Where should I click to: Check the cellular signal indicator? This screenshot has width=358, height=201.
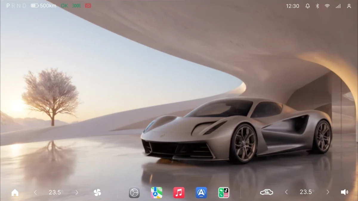click(338, 6)
